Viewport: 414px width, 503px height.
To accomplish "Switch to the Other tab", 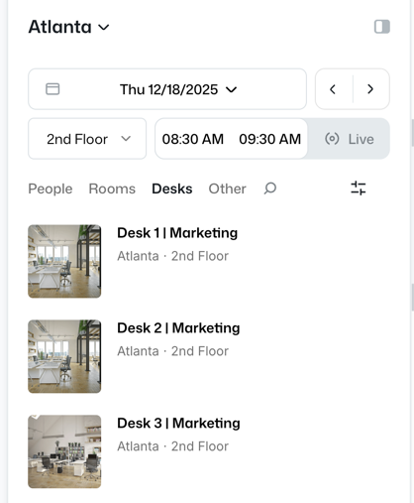I will pos(227,189).
